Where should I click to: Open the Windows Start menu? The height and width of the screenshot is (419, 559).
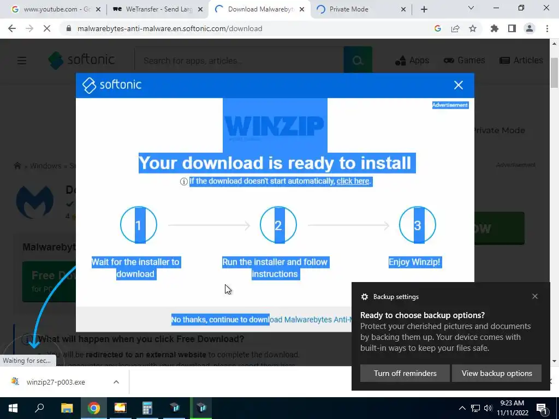pos(13,408)
